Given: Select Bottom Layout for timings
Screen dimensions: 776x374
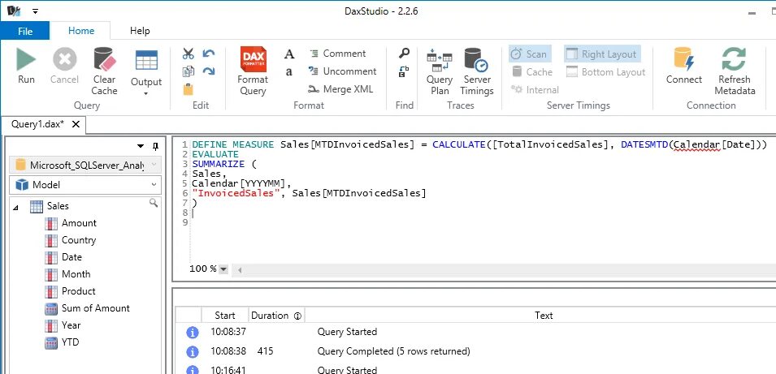Looking at the screenshot, I should pos(605,72).
